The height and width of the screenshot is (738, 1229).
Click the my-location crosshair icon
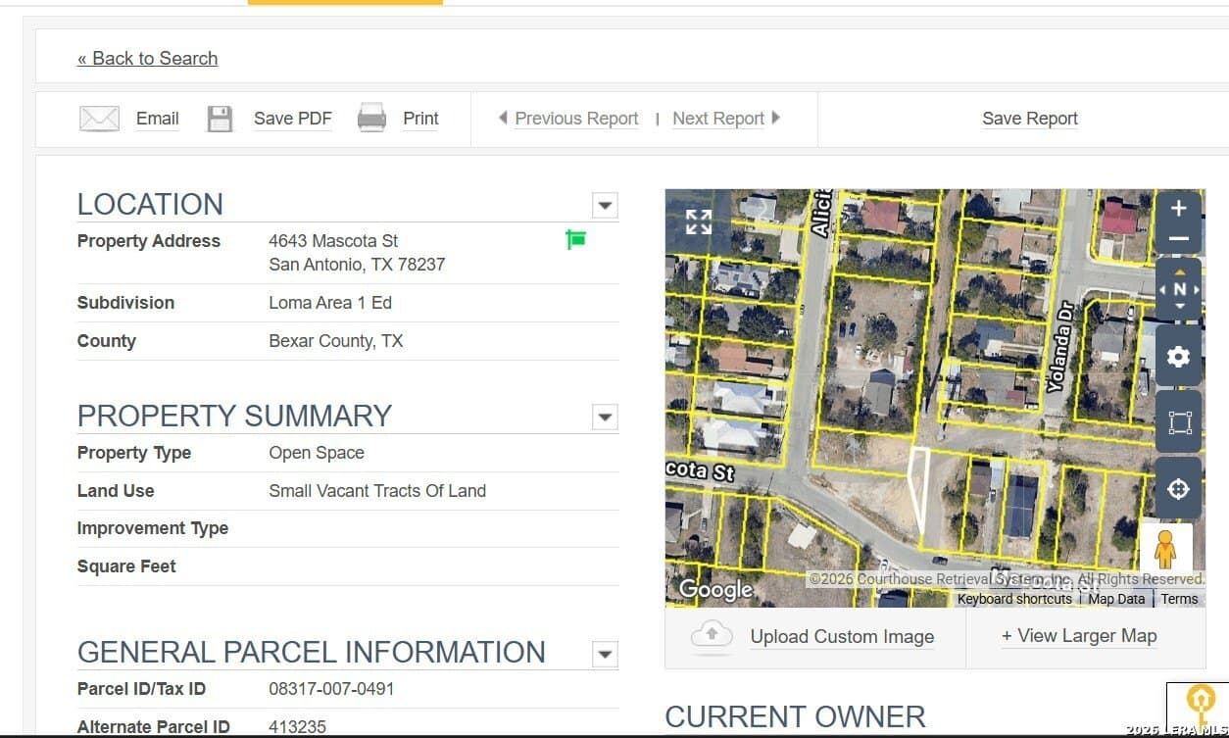pyautogui.click(x=1178, y=488)
